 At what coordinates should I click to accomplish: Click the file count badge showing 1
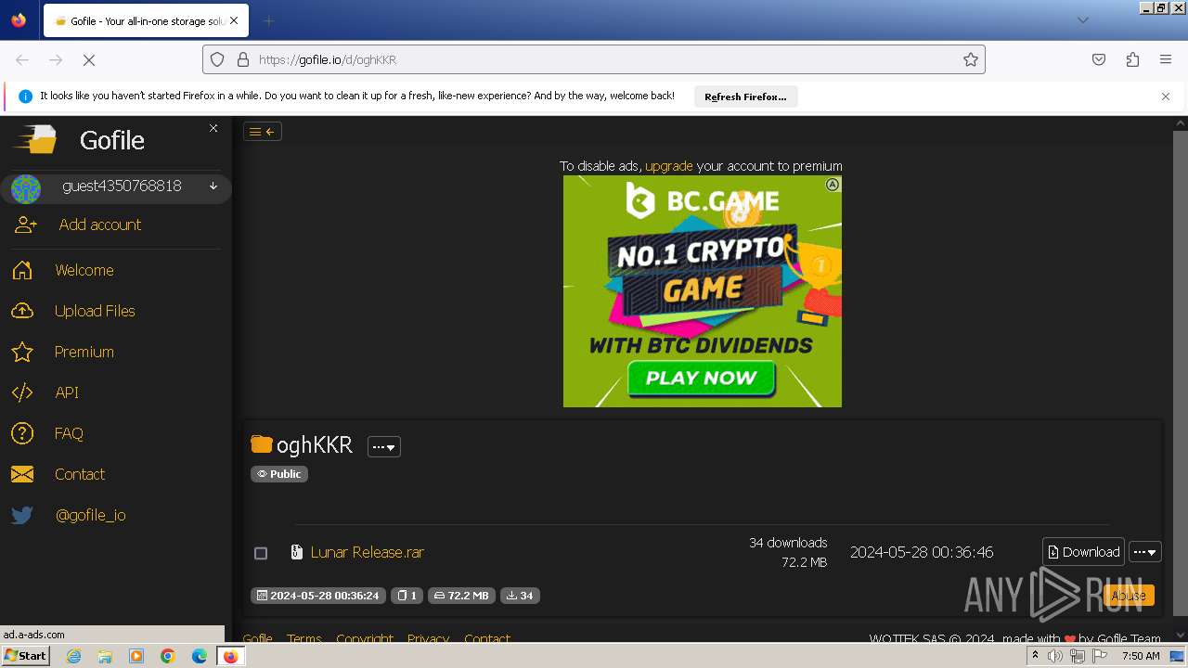pos(407,596)
